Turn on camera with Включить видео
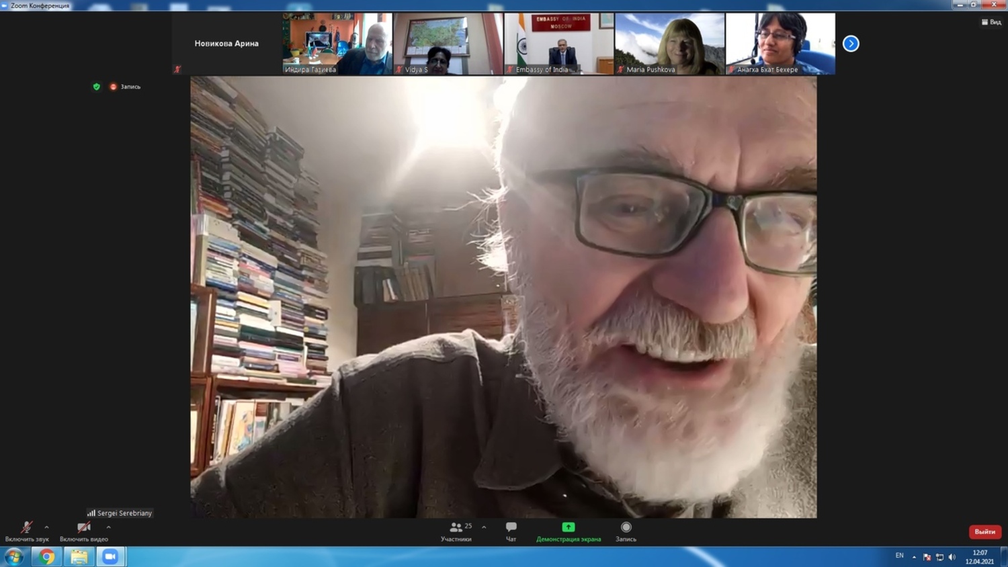Screen dimensions: 1008x567 (83, 529)
